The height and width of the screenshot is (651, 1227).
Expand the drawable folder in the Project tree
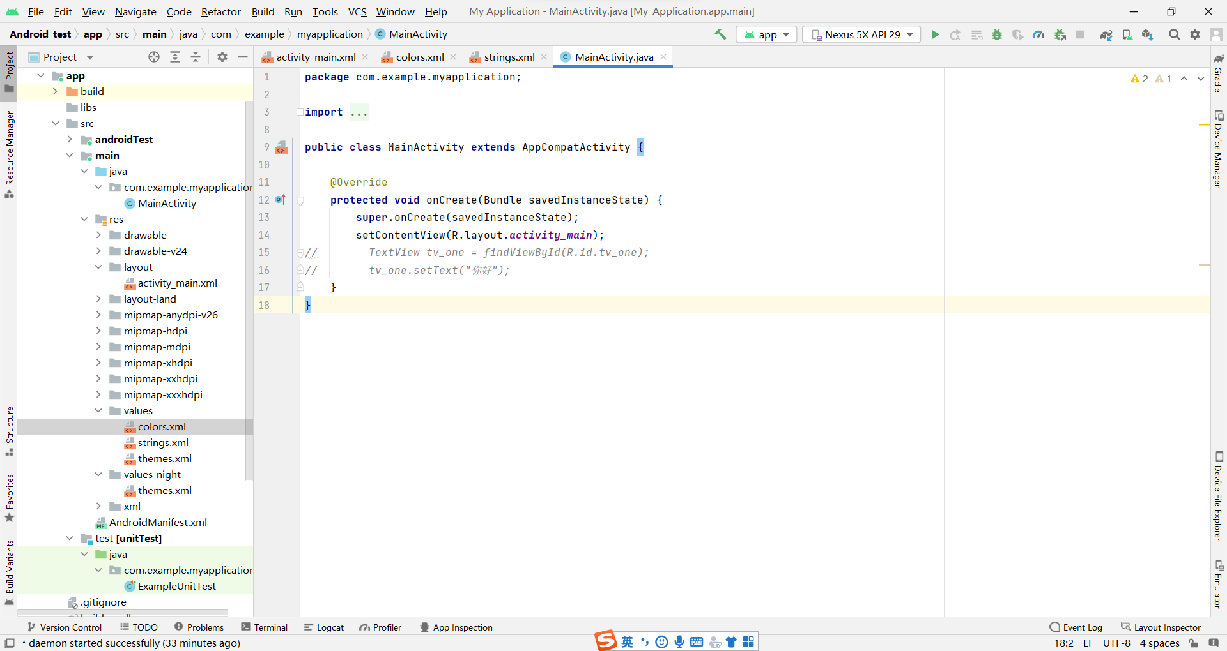98,235
